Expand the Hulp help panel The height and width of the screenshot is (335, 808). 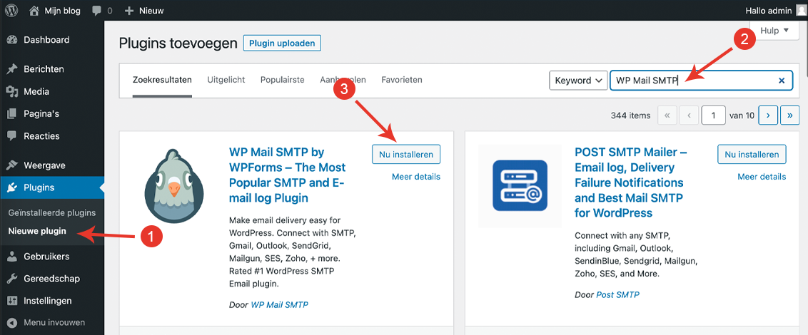774,31
